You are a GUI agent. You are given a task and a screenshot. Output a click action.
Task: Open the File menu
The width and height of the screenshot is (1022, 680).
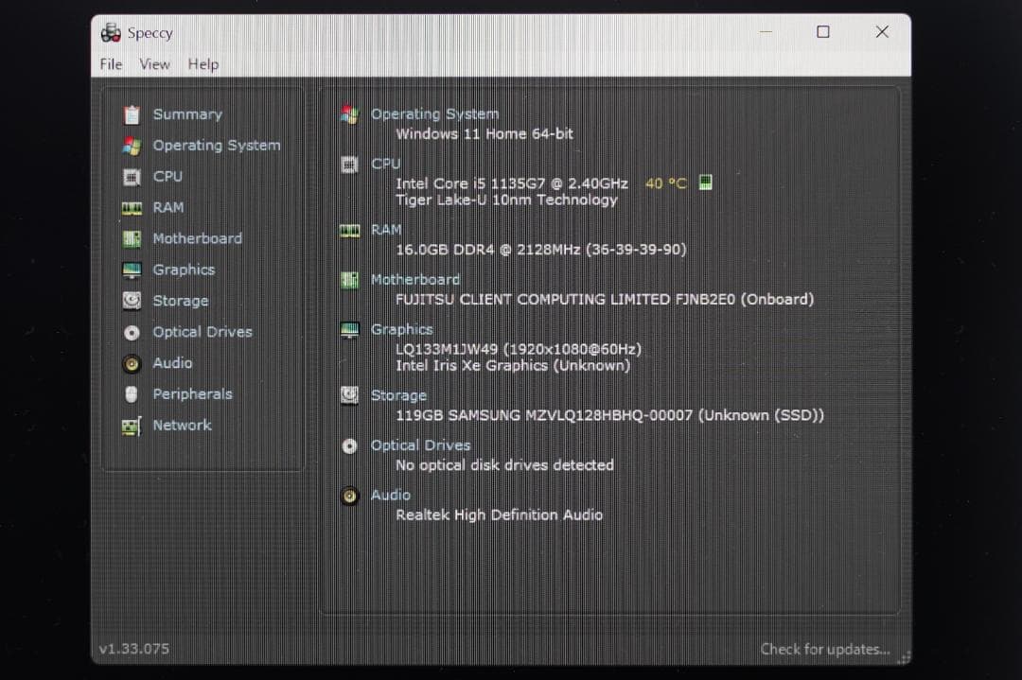(110, 64)
